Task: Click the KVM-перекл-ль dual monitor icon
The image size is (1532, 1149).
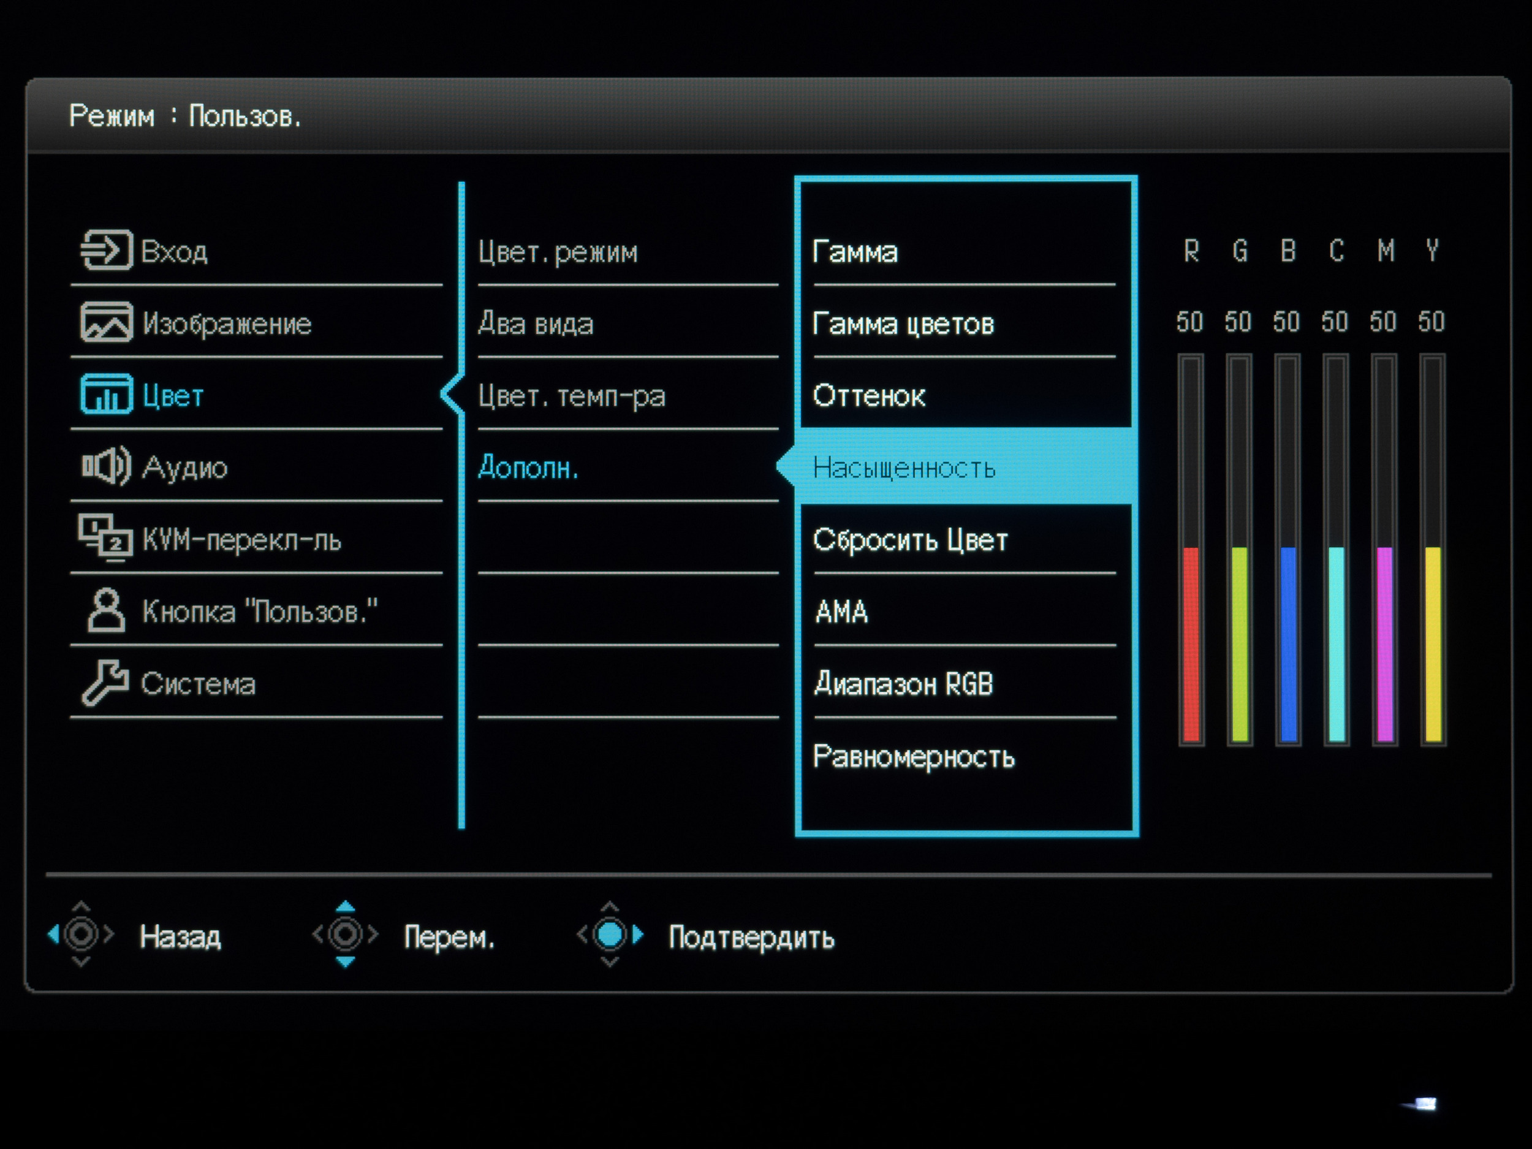Action: click(106, 538)
